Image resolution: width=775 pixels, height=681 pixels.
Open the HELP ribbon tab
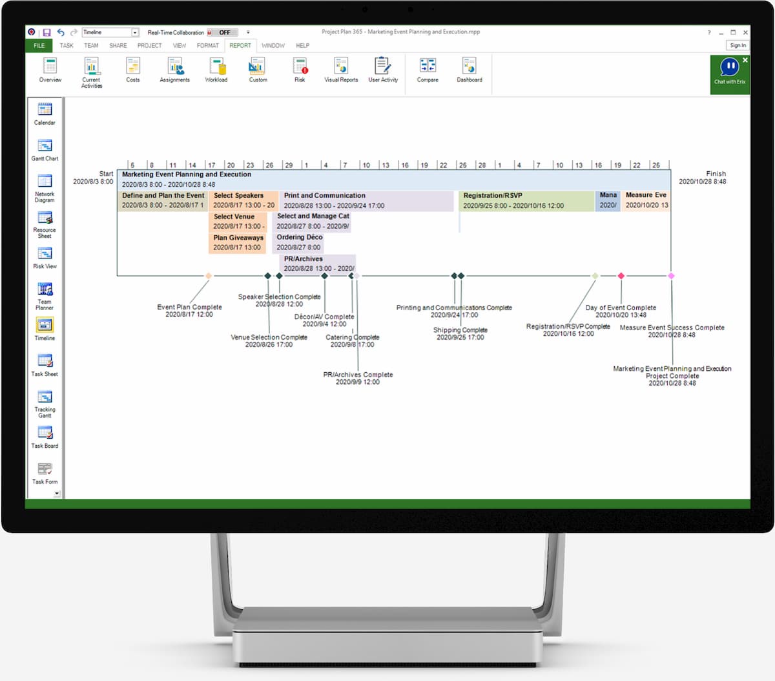coord(302,46)
